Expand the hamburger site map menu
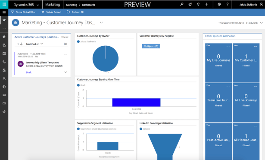This screenshot has width=265, height=160. pyautogui.click(x=4, y=13)
